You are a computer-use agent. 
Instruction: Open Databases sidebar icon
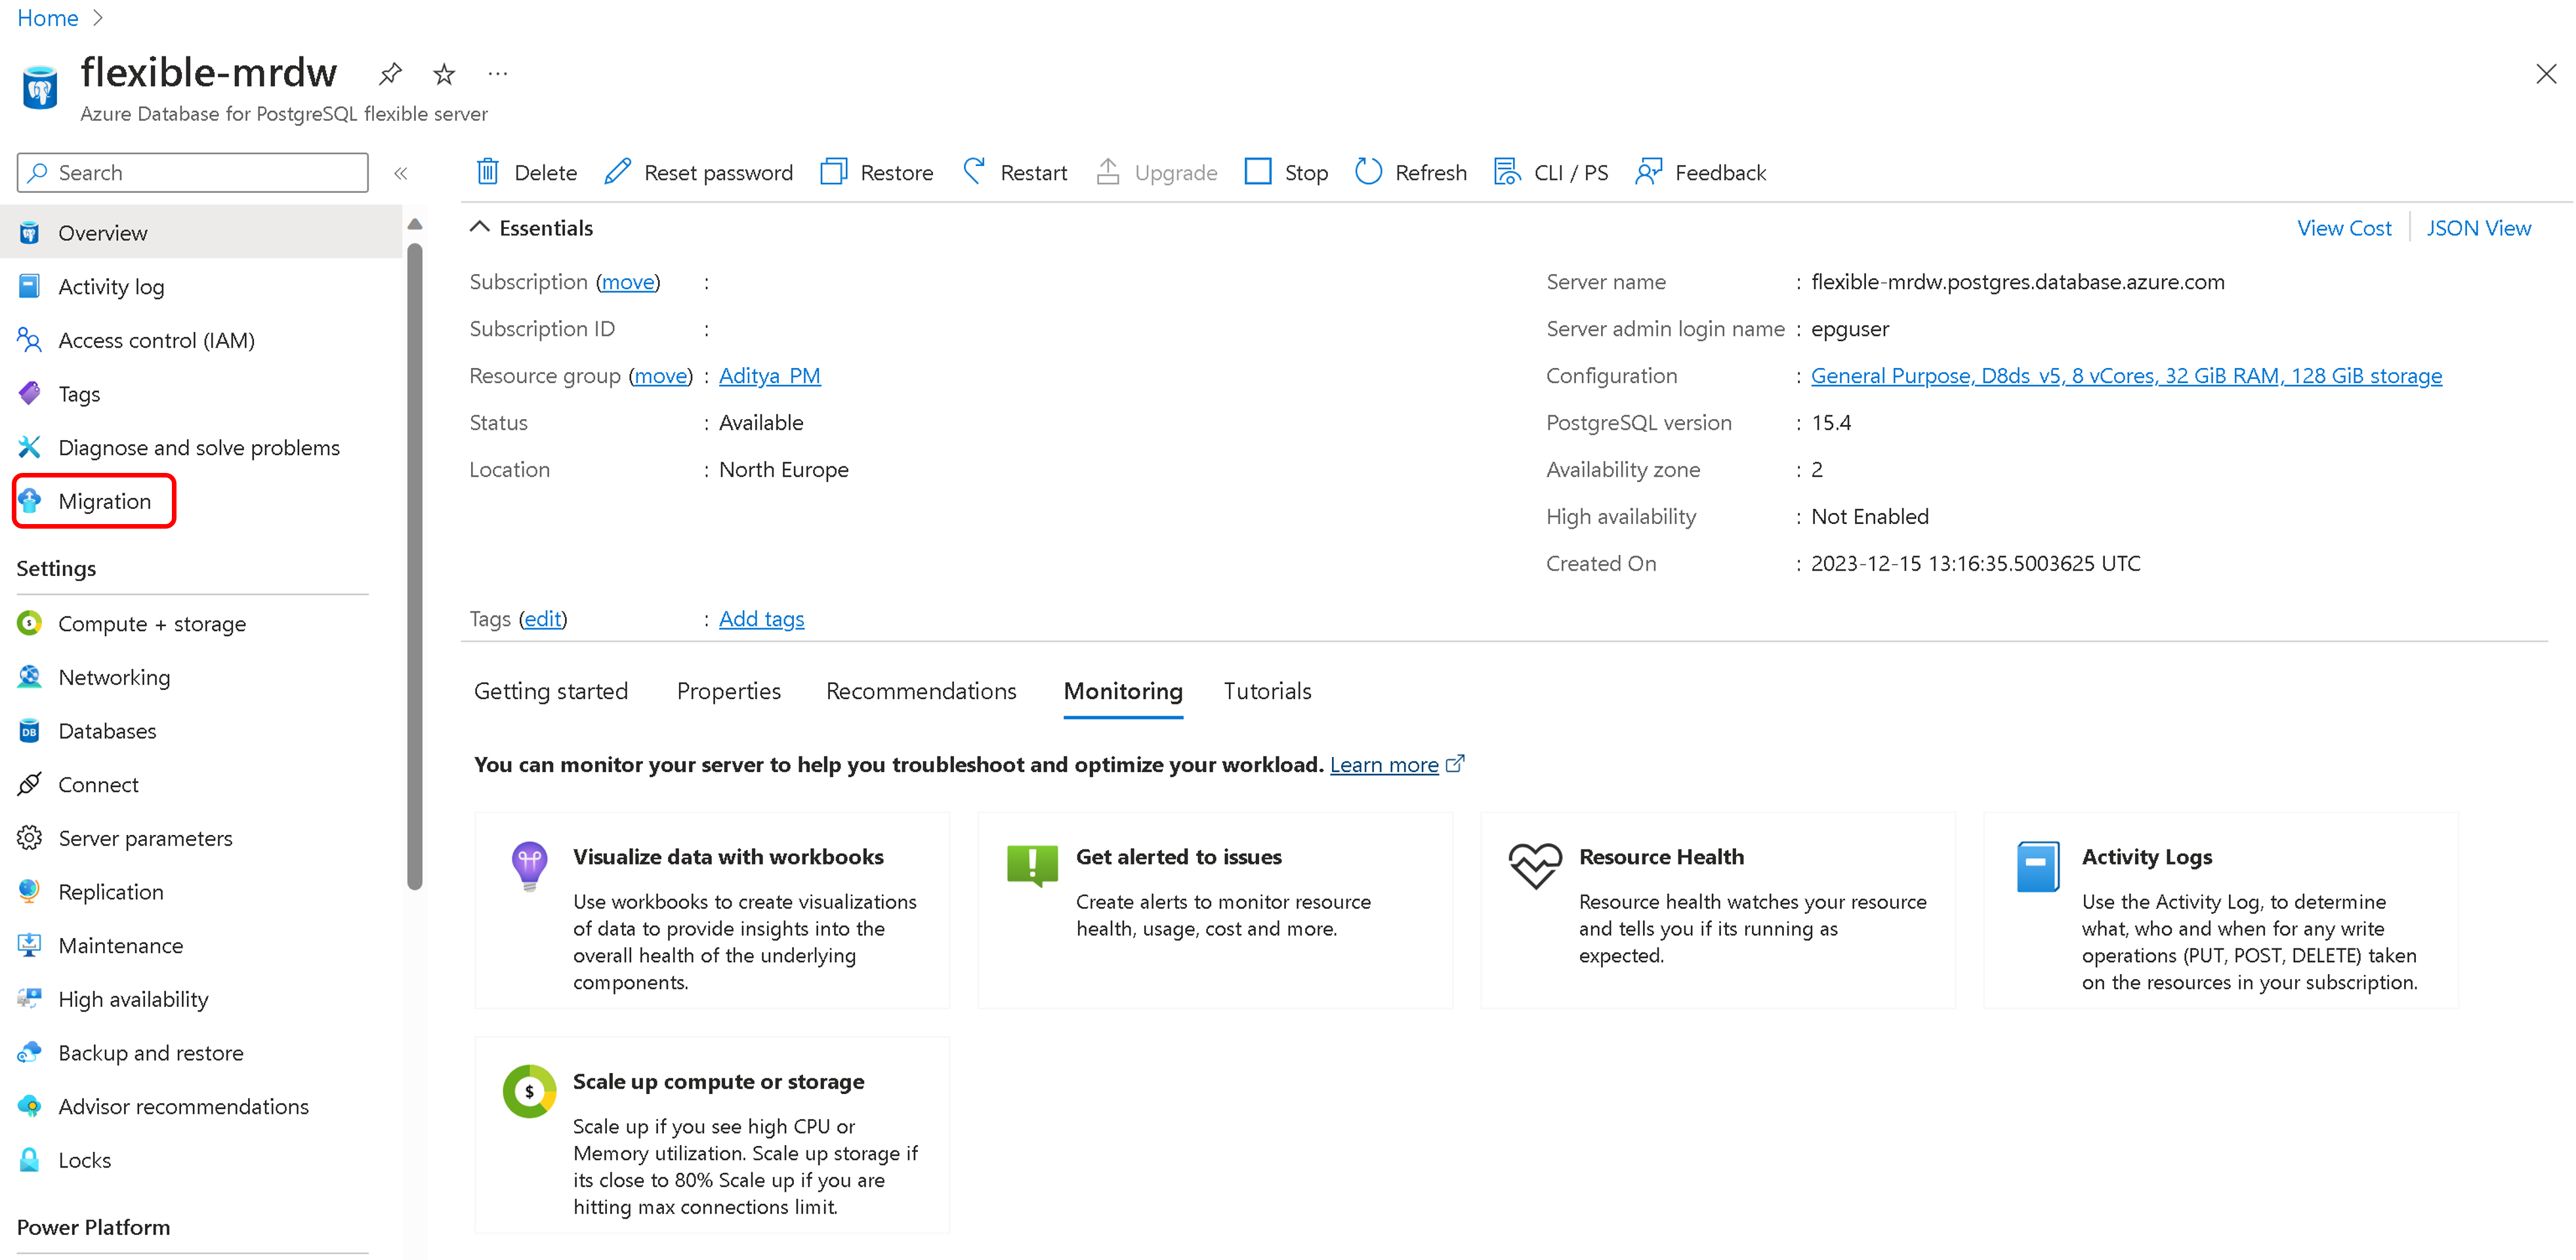pyautogui.click(x=30, y=731)
